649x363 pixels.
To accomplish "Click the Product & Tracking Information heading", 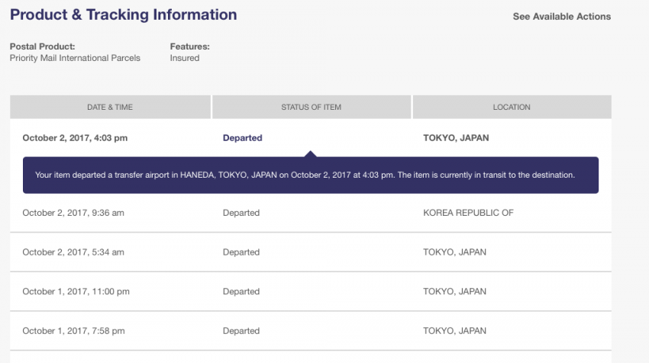I will coord(124,15).
